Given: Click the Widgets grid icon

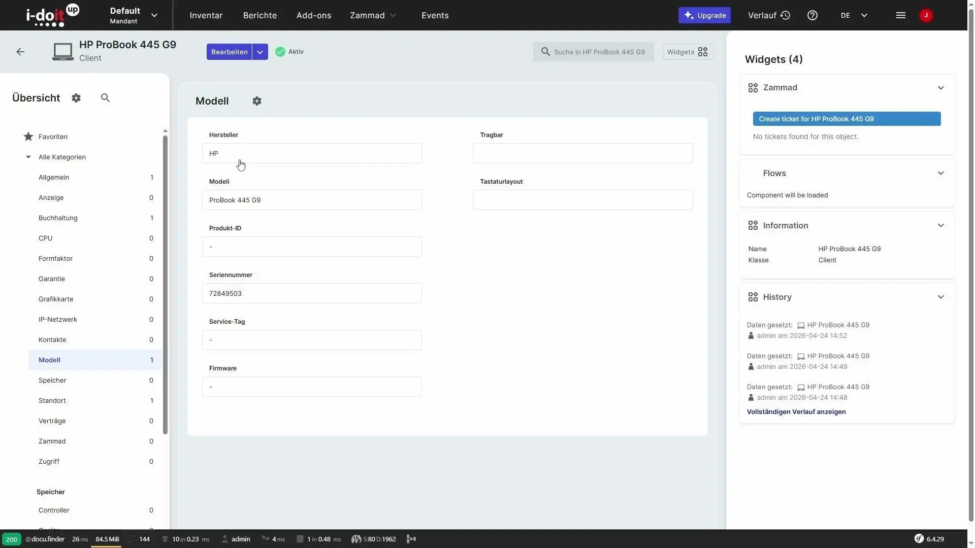Looking at the screenshot, I should (703, 52).
